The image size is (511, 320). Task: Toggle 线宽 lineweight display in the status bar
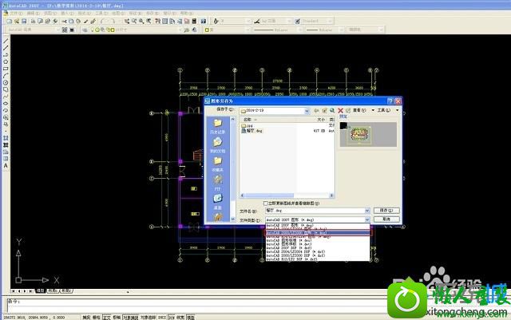pyautogui.click(x=180, y=317)
